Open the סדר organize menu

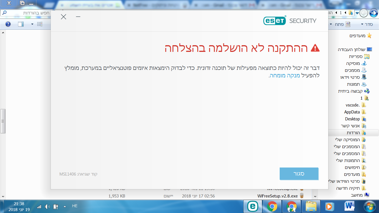click(367, 24)
